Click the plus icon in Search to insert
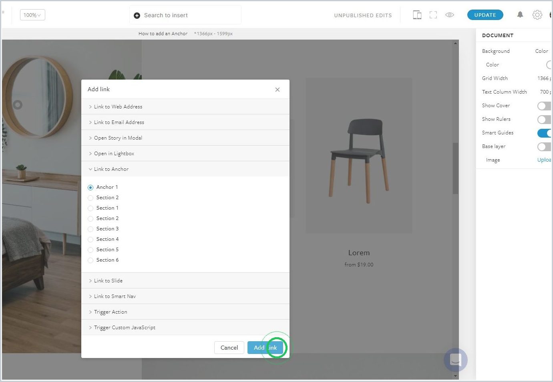 [137, 16]
